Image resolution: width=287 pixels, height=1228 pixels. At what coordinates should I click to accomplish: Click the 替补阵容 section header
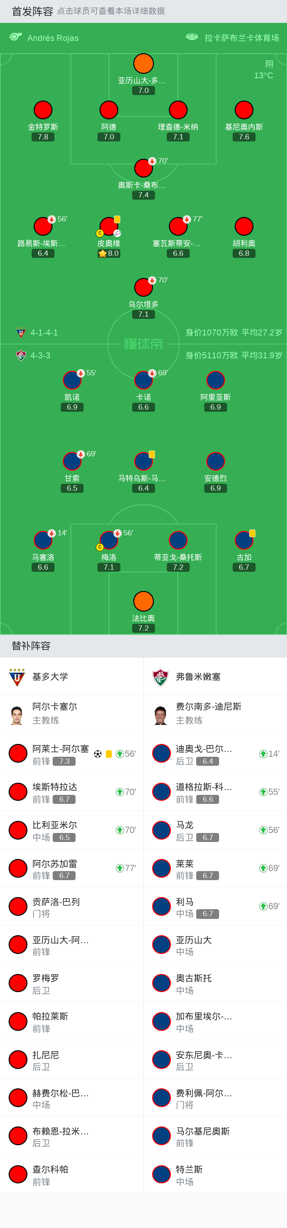31,646
